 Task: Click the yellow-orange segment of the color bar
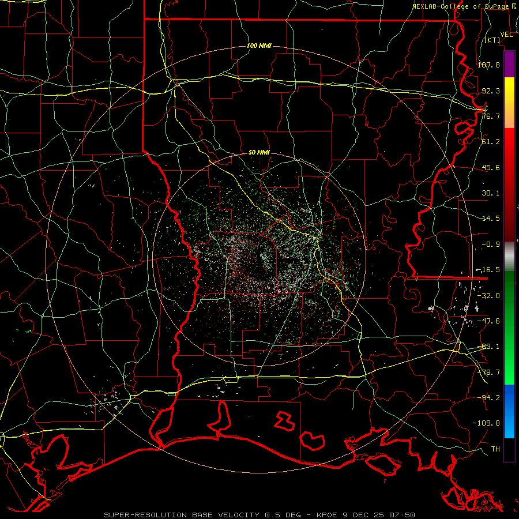(x=509, y=103)
